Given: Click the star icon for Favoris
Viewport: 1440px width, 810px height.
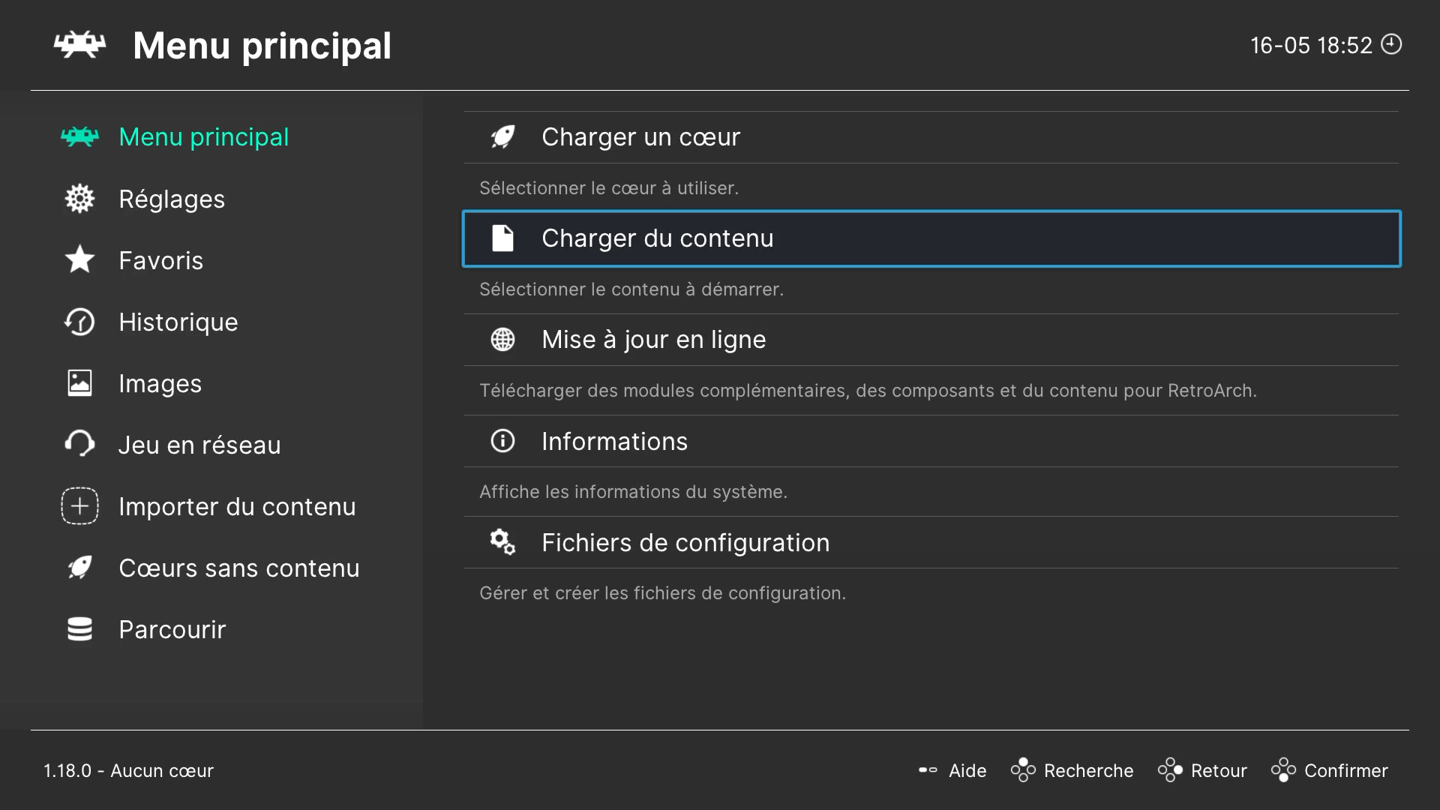Looking at the screenshot, I should click(79, 260).
